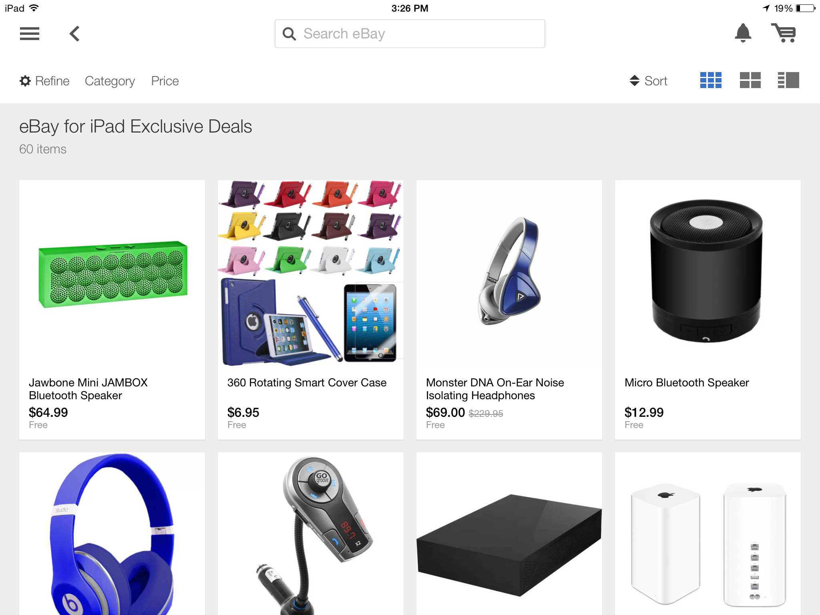Go back using the left chevron
The height and width of the screenshot is (615, 820).
coord(74,34)
